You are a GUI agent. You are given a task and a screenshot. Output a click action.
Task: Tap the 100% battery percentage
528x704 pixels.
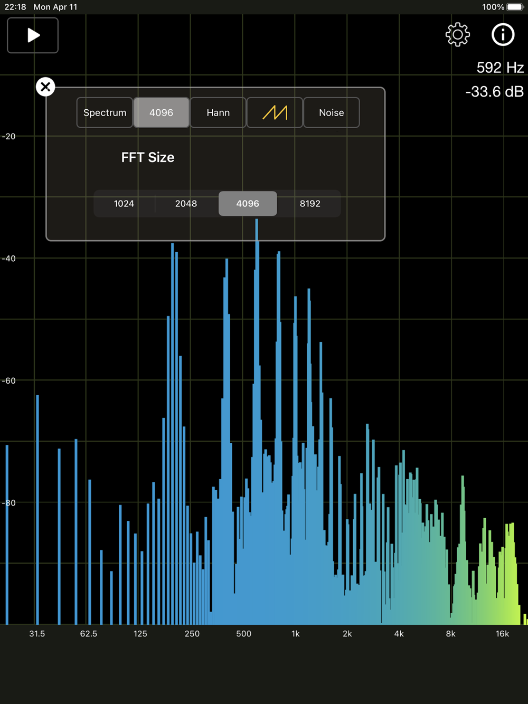click(493, 7)
